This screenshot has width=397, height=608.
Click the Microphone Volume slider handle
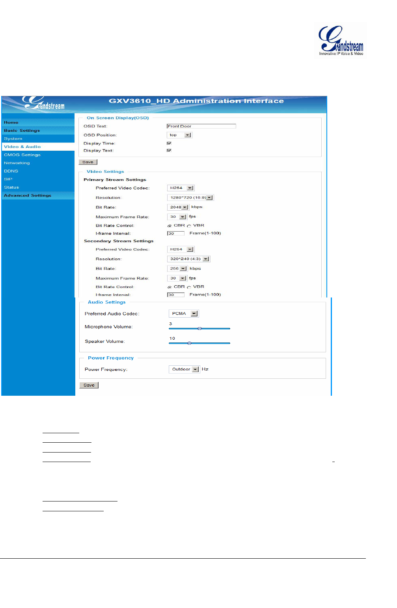pyautogui.click(x=200, y=328)
